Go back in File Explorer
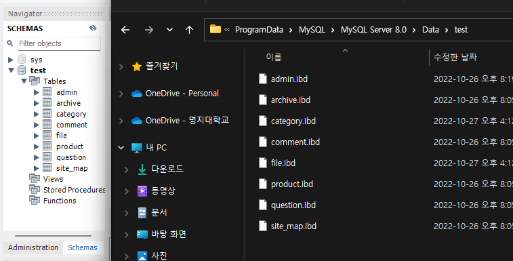Image resolution: width=513 pixels, height=261 pixels. tap(125, 30)
